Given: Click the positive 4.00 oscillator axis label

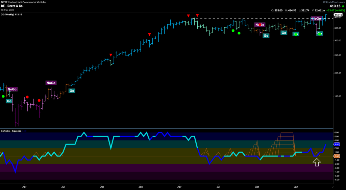Looking at the screenshot, I should (x=337, y=140).
